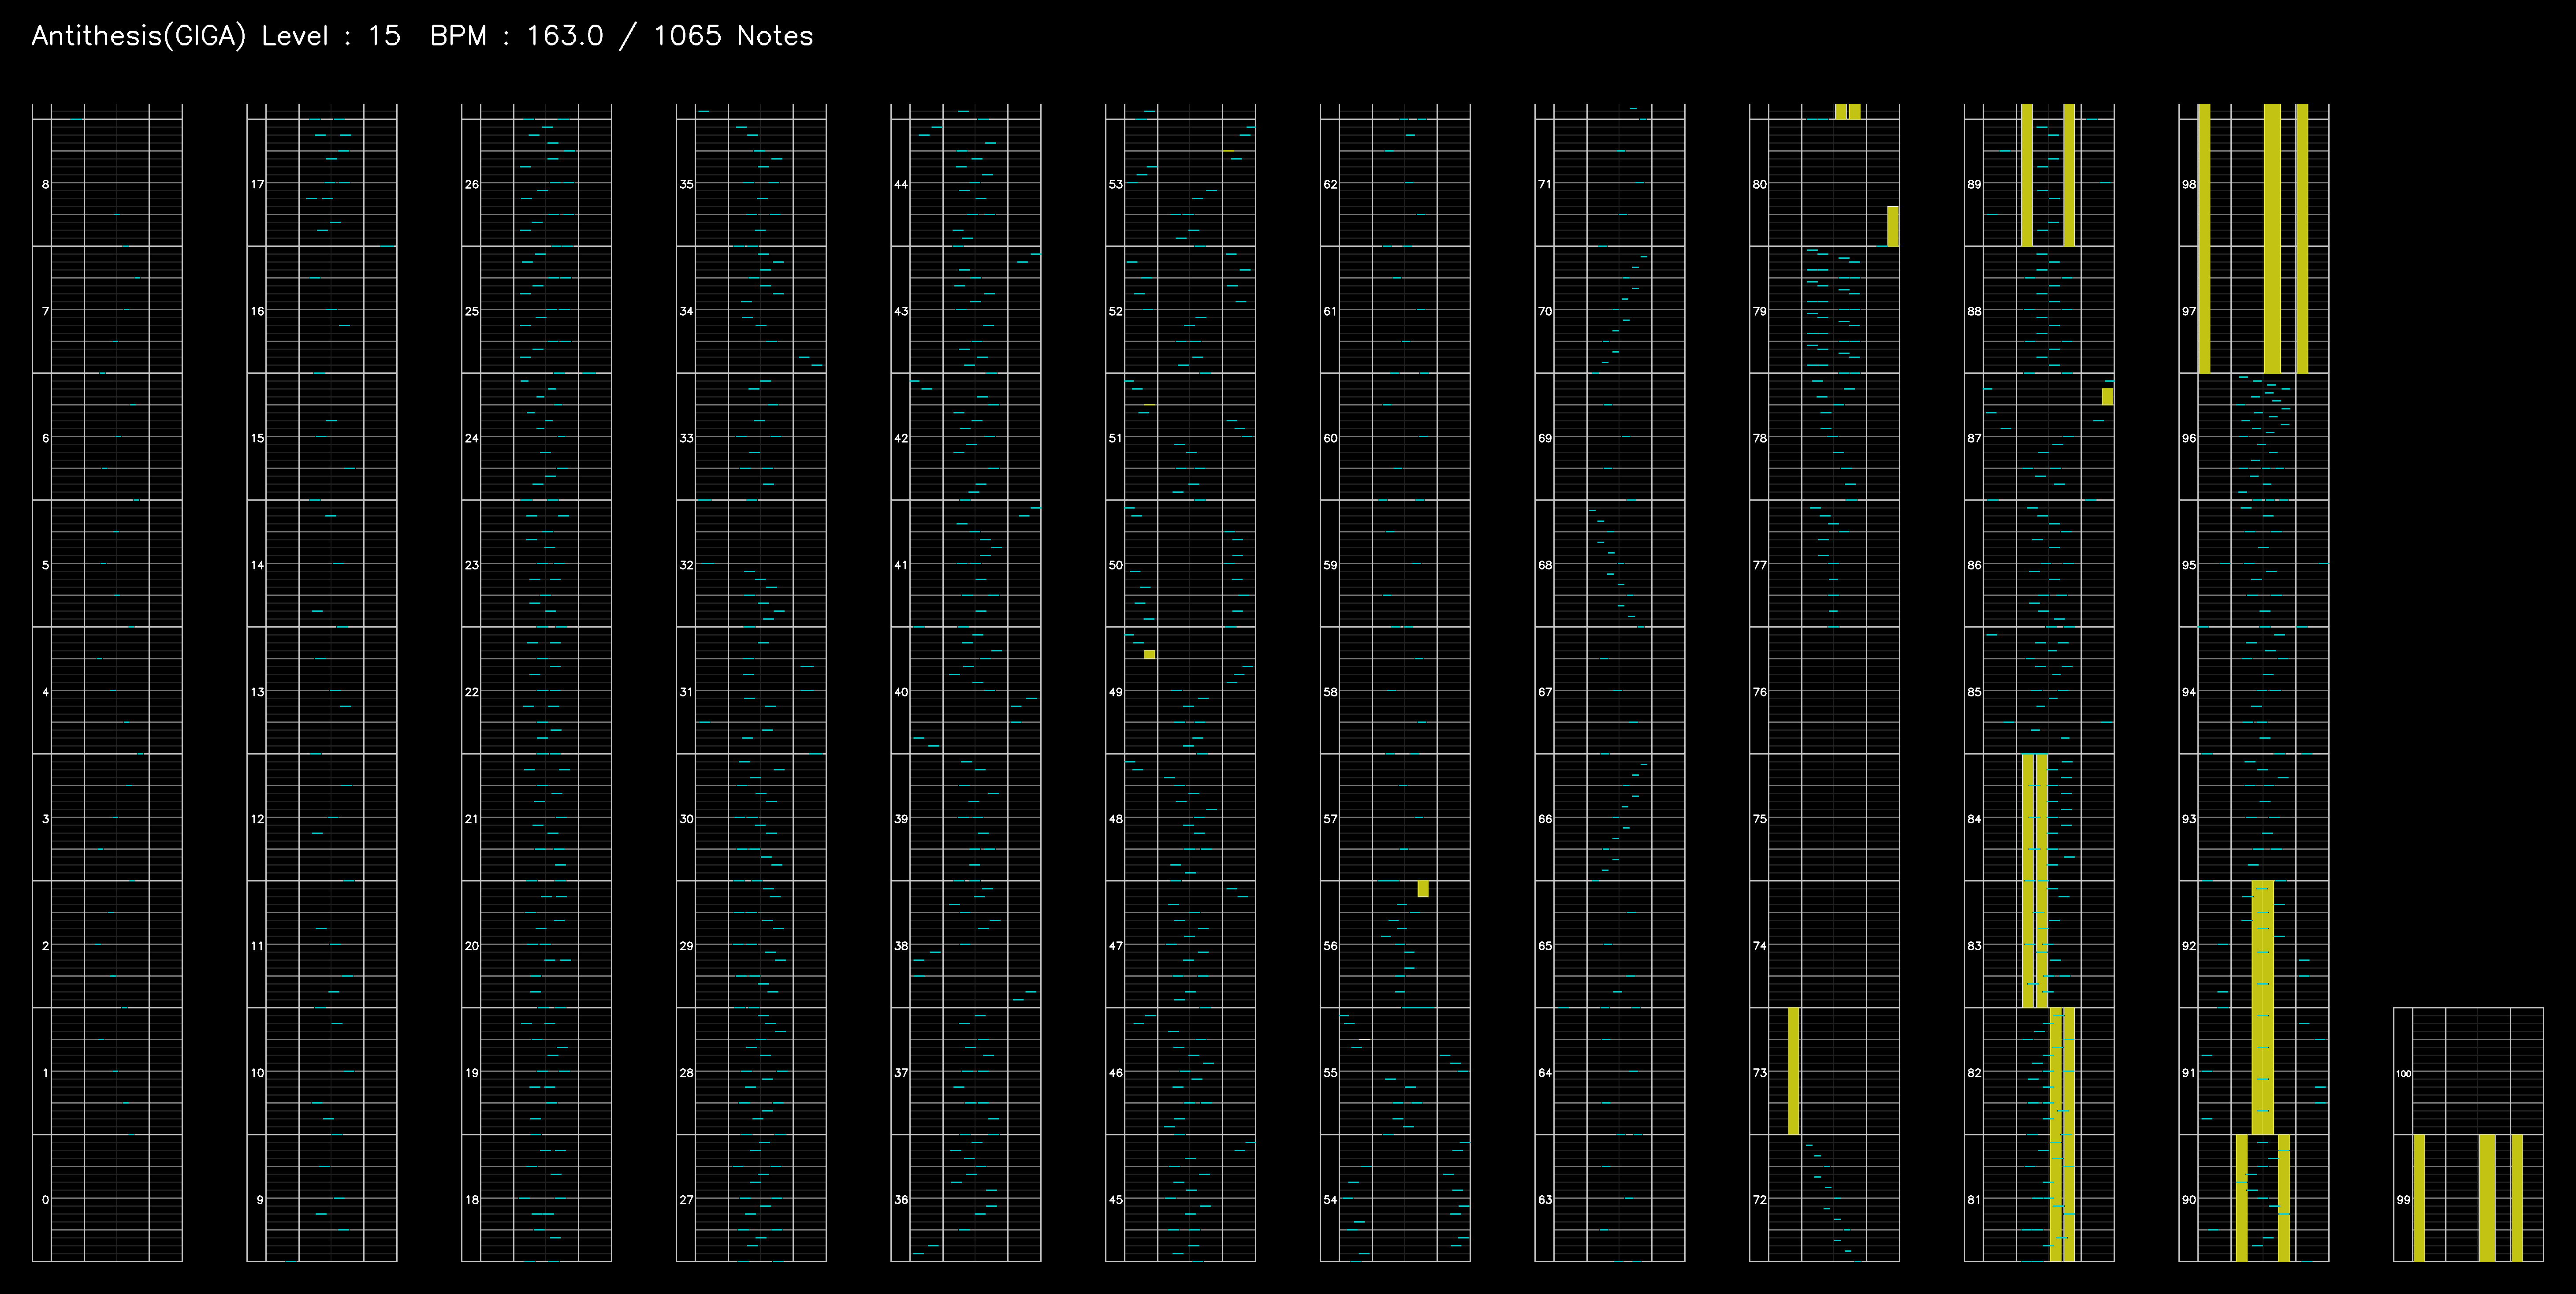Click measure number 53 label

coord(1116,184)
